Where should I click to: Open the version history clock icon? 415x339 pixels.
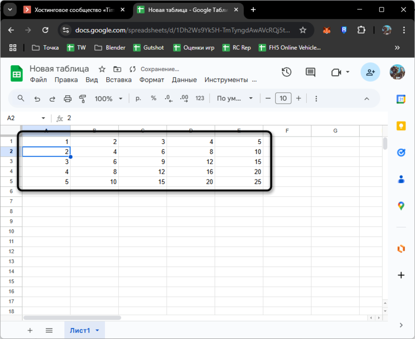pos(286,72)
